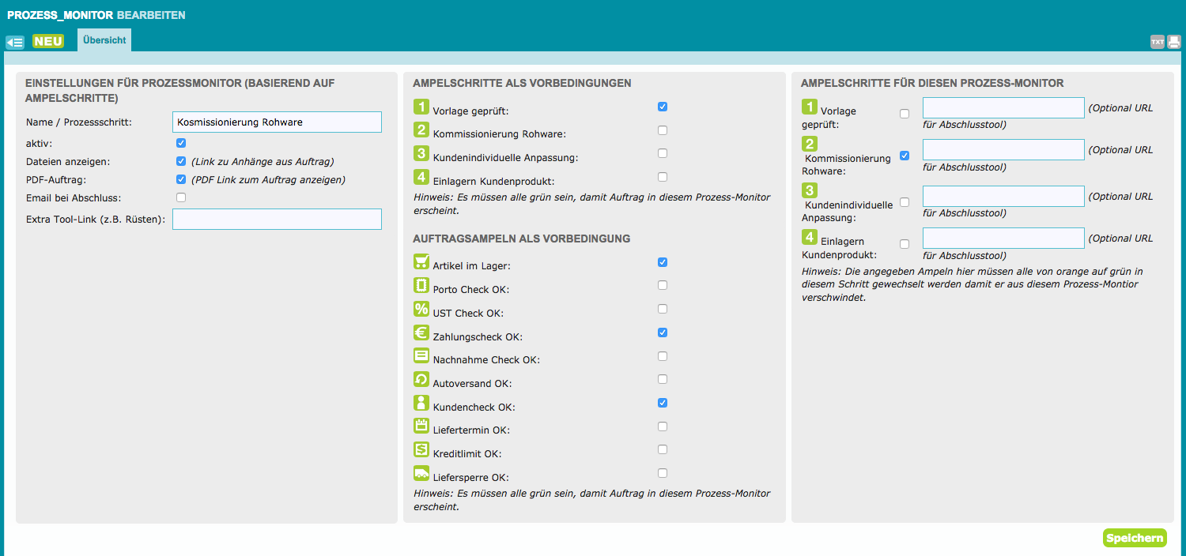Viewport: 1186px width, 556px height.
Task: Toggle the 'aktiv' checkbox
Action: click(x=181, y=143)
